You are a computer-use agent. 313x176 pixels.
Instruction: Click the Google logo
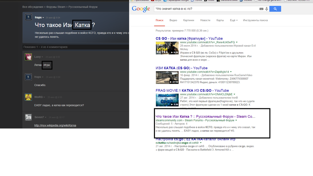141,9
